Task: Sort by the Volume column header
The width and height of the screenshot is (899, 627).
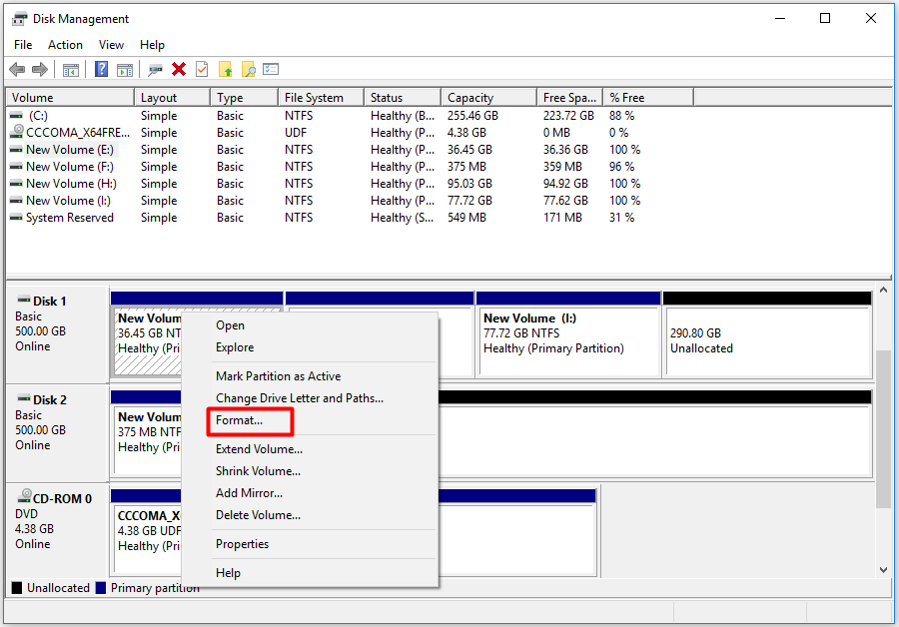Action: (x=70, y=98)
